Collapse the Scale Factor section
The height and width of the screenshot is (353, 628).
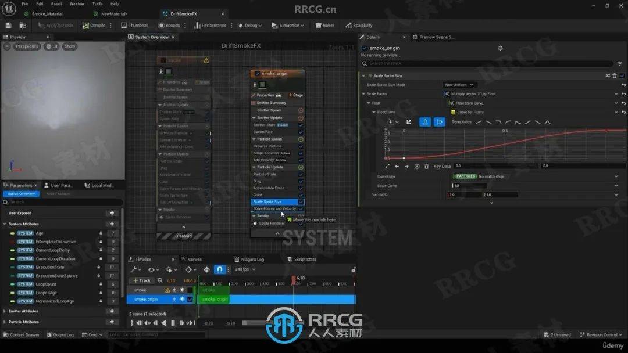coord(363,94)
